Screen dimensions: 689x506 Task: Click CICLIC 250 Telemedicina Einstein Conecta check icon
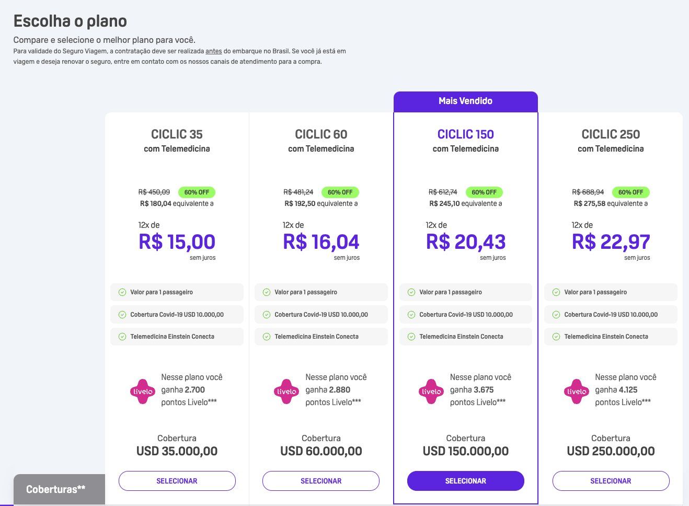[x=556, y=337]
